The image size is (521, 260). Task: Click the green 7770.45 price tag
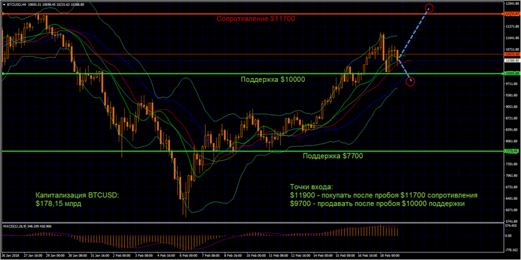(513, 151)
